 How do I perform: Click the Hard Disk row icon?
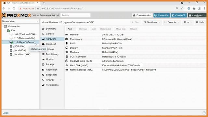coord(67,65)
